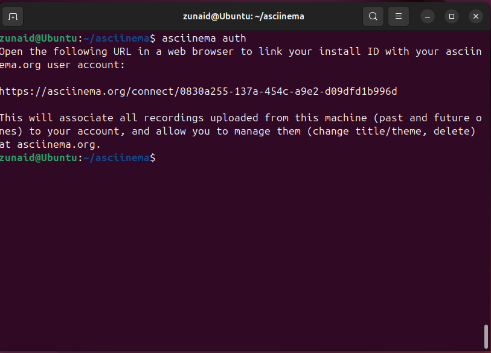This screenshot has height=353, width=491.
Task: Click the ~/asciinema path in the last prompt
Action: click(x=116, y=157)
